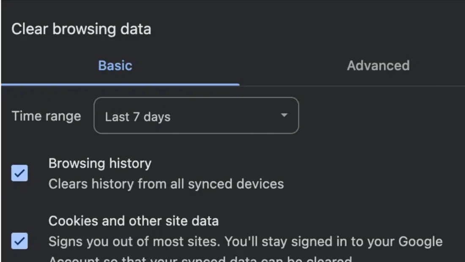The image size is (465, 262).
Task: Click the partially visible 'Account so that' line
Action: [200, 259]
